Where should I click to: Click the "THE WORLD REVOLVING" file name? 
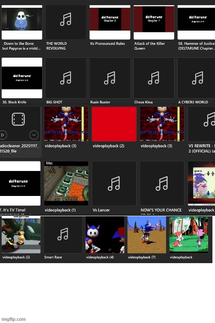tap(56, 46)
